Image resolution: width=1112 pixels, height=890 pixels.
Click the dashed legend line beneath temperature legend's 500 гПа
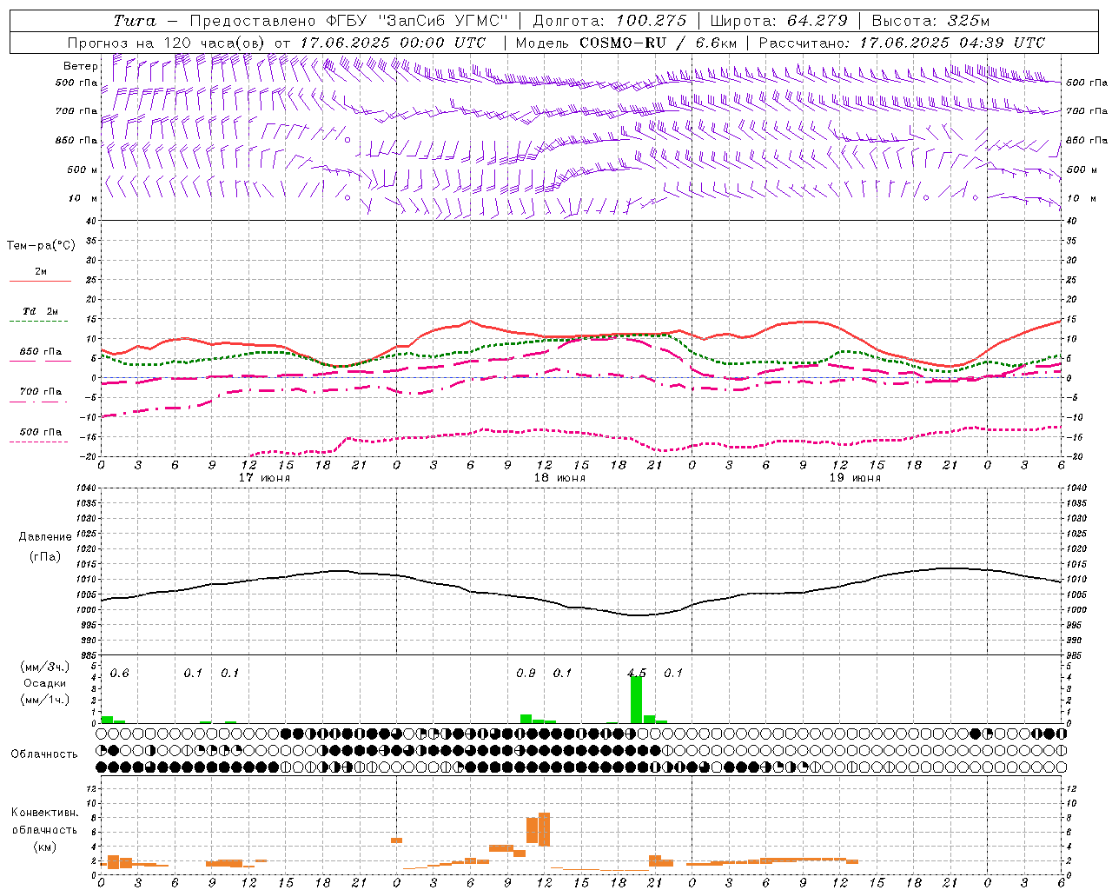[x=39, y=442]
